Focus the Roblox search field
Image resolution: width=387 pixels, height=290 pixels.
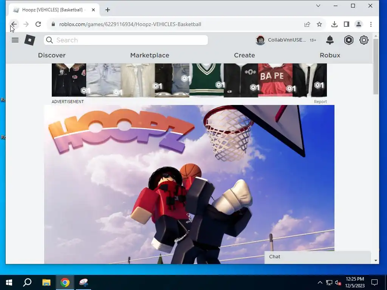[126, 40]
